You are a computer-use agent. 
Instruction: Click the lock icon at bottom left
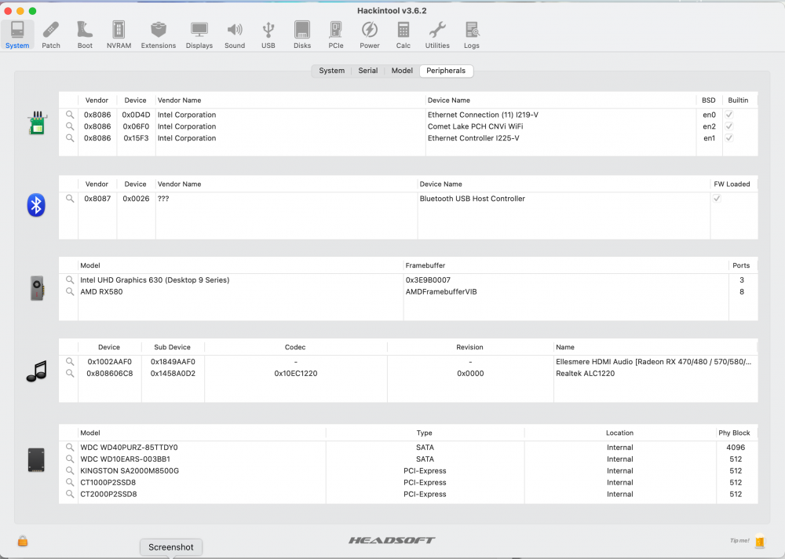tap(23, 541)
